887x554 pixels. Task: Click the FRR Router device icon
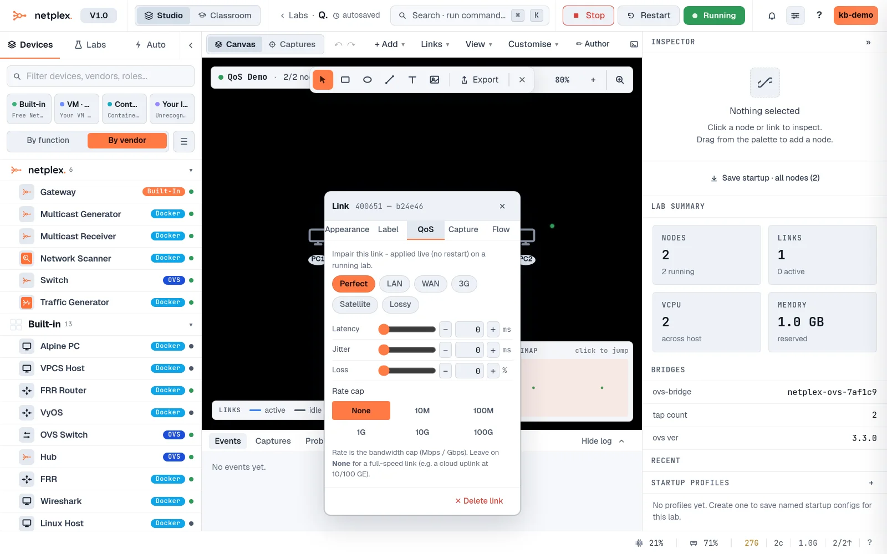[x=27, y=391]
